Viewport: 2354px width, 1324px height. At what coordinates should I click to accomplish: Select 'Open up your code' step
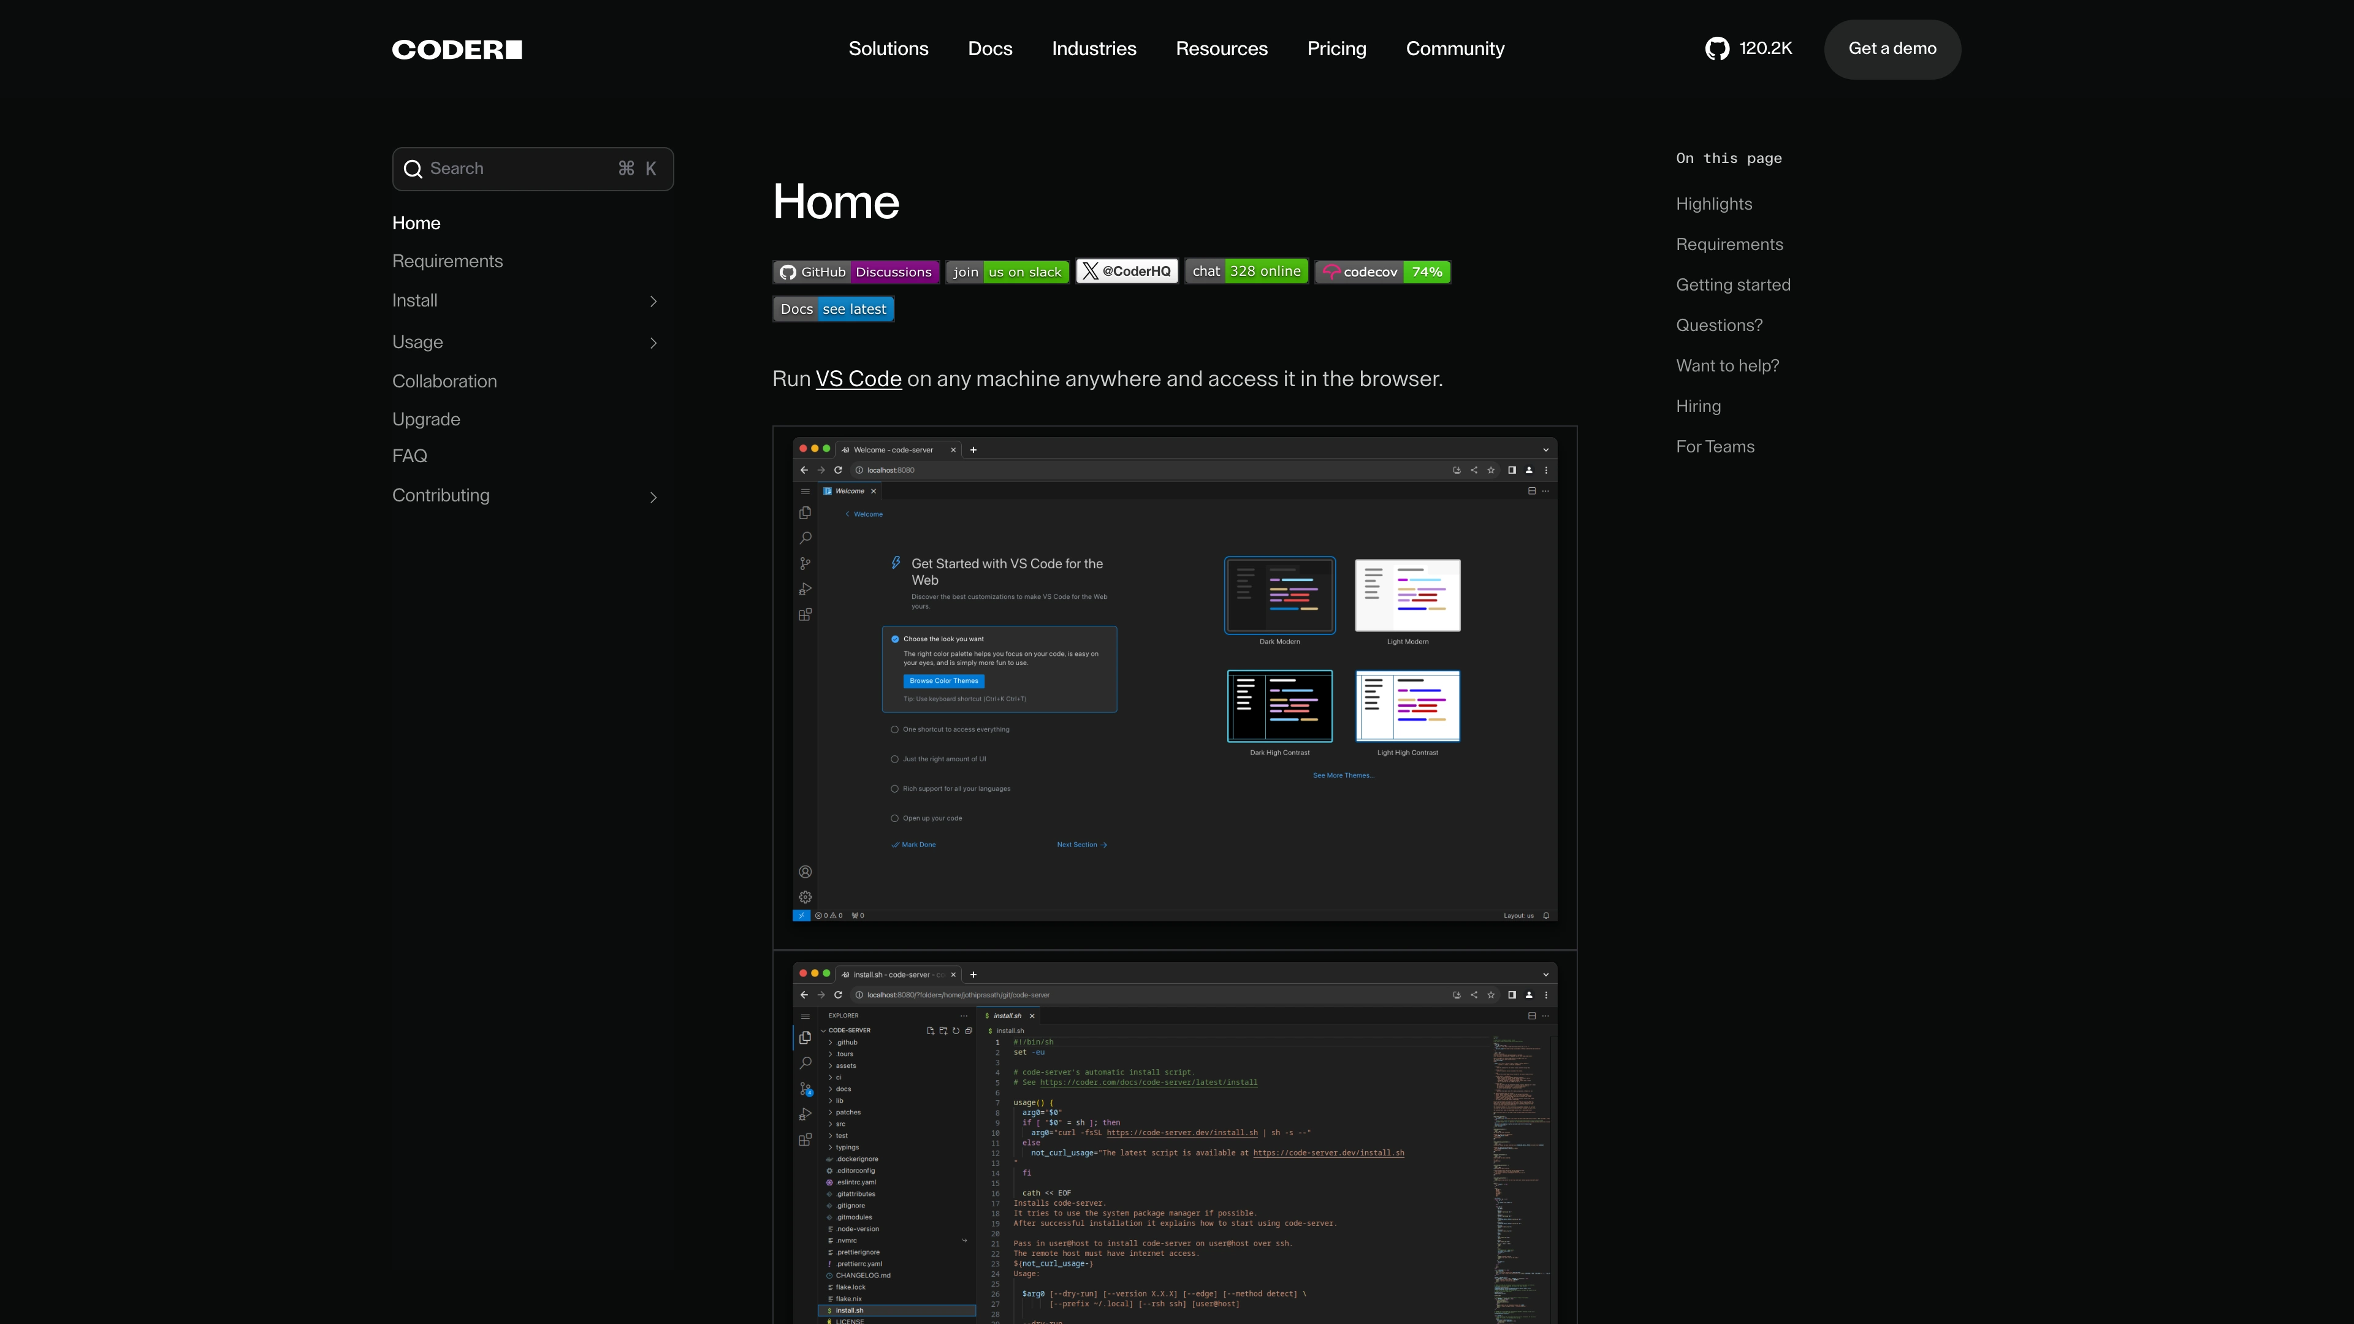click(927, 818)
